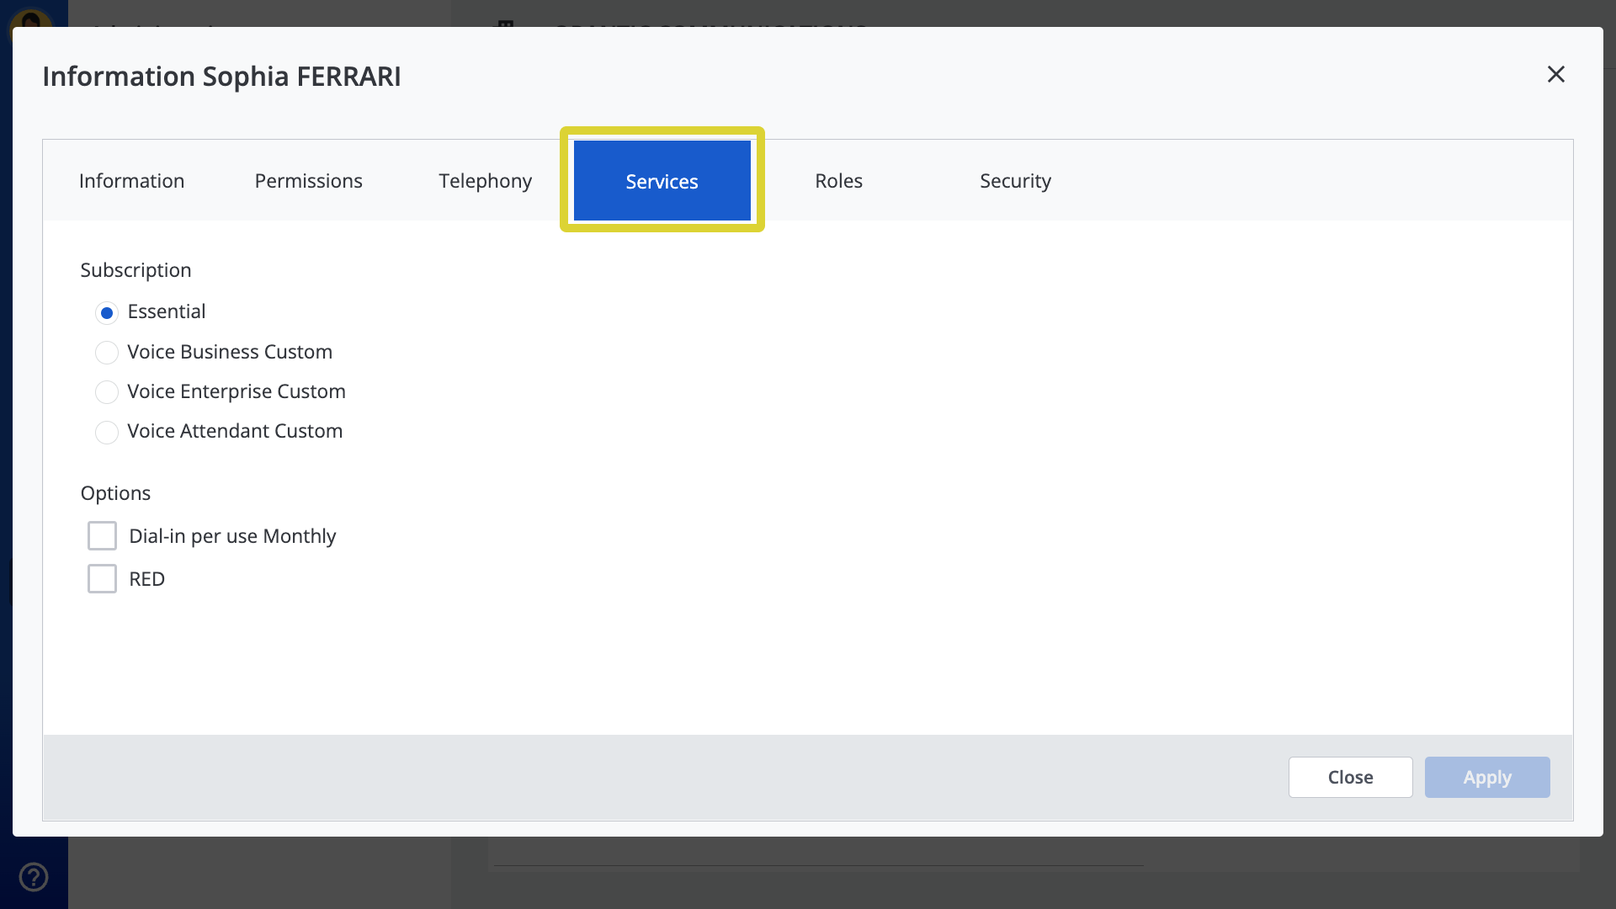Image resolution: width=1616 pixels, height=909 pixels.
Task: Select the Essential subscription
Action: click(107, 312)
